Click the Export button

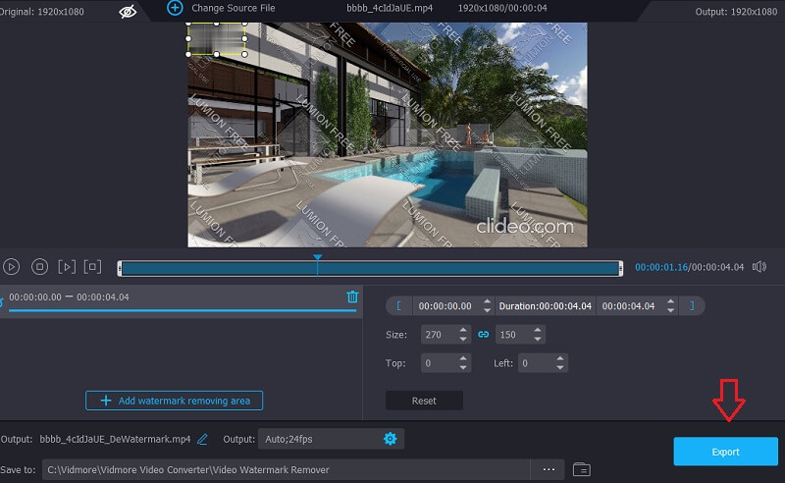point(725,452)
